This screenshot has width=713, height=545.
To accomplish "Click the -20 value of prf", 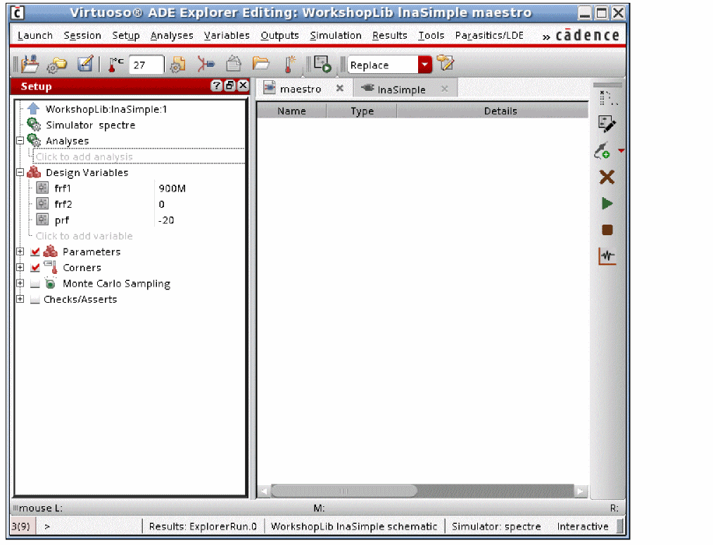I will point(166,220).
